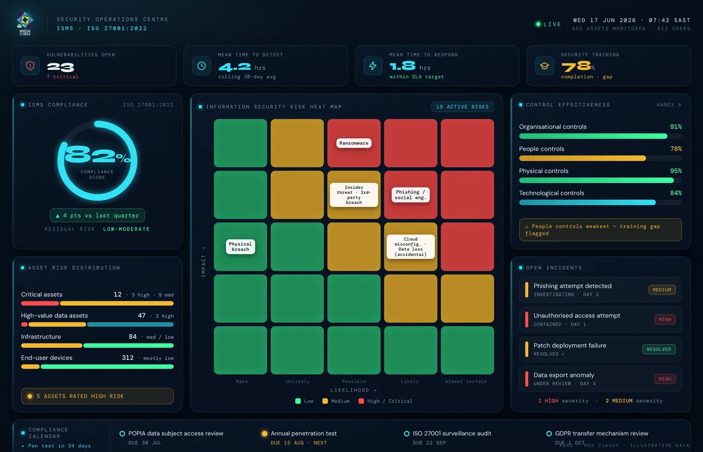Click the MEDIUM badge on Phishing attempt incident
703x452 pixels.
coord(662,290)
